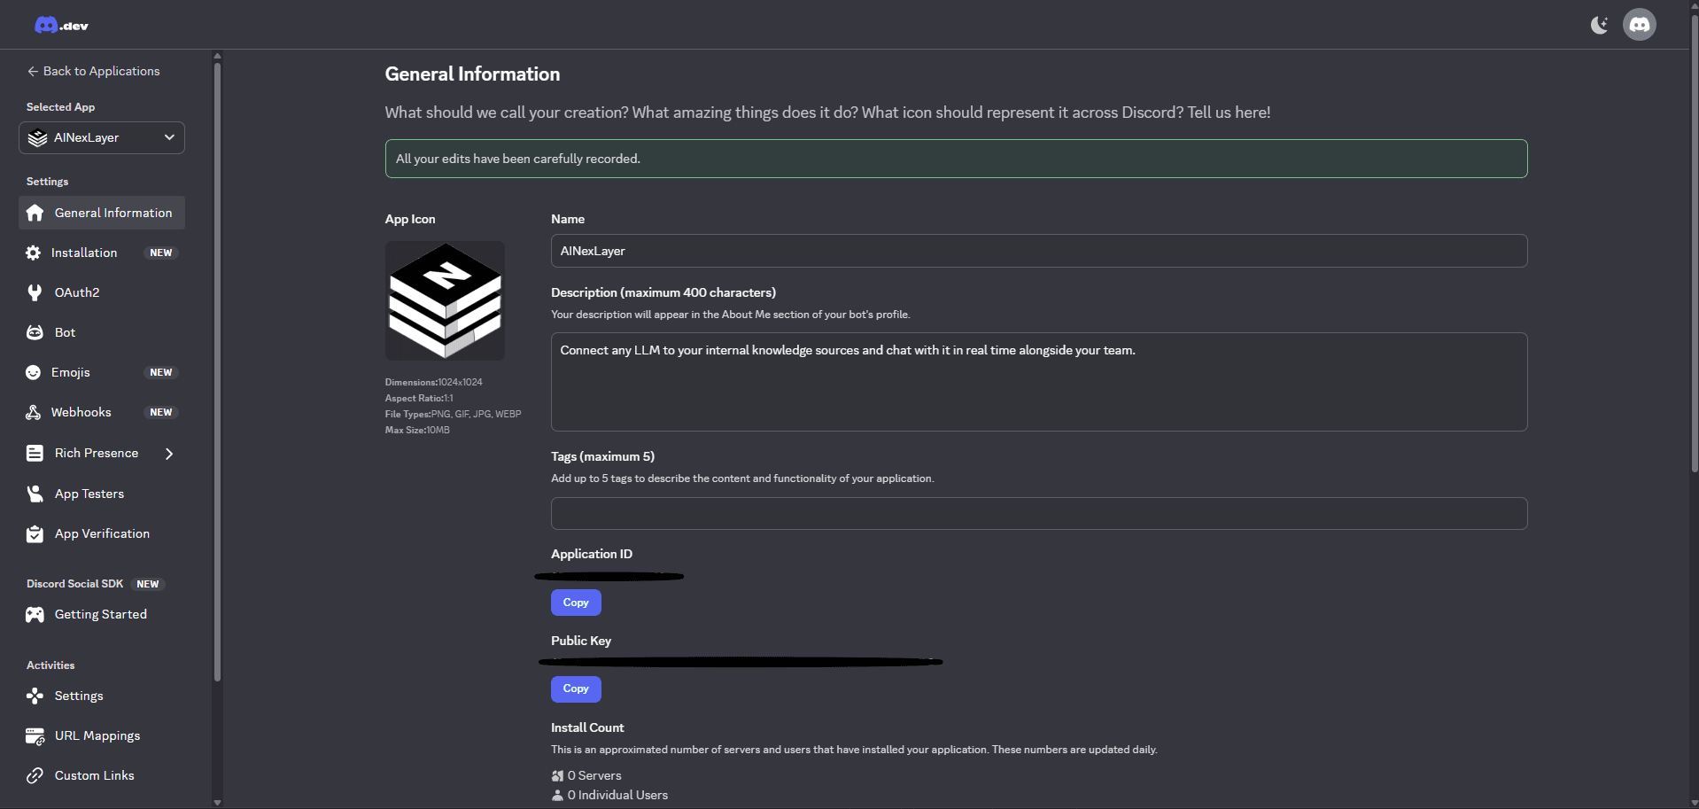Click the Getting Started gamepad icon
This screenshot has height=809, width=1699.
34,614
